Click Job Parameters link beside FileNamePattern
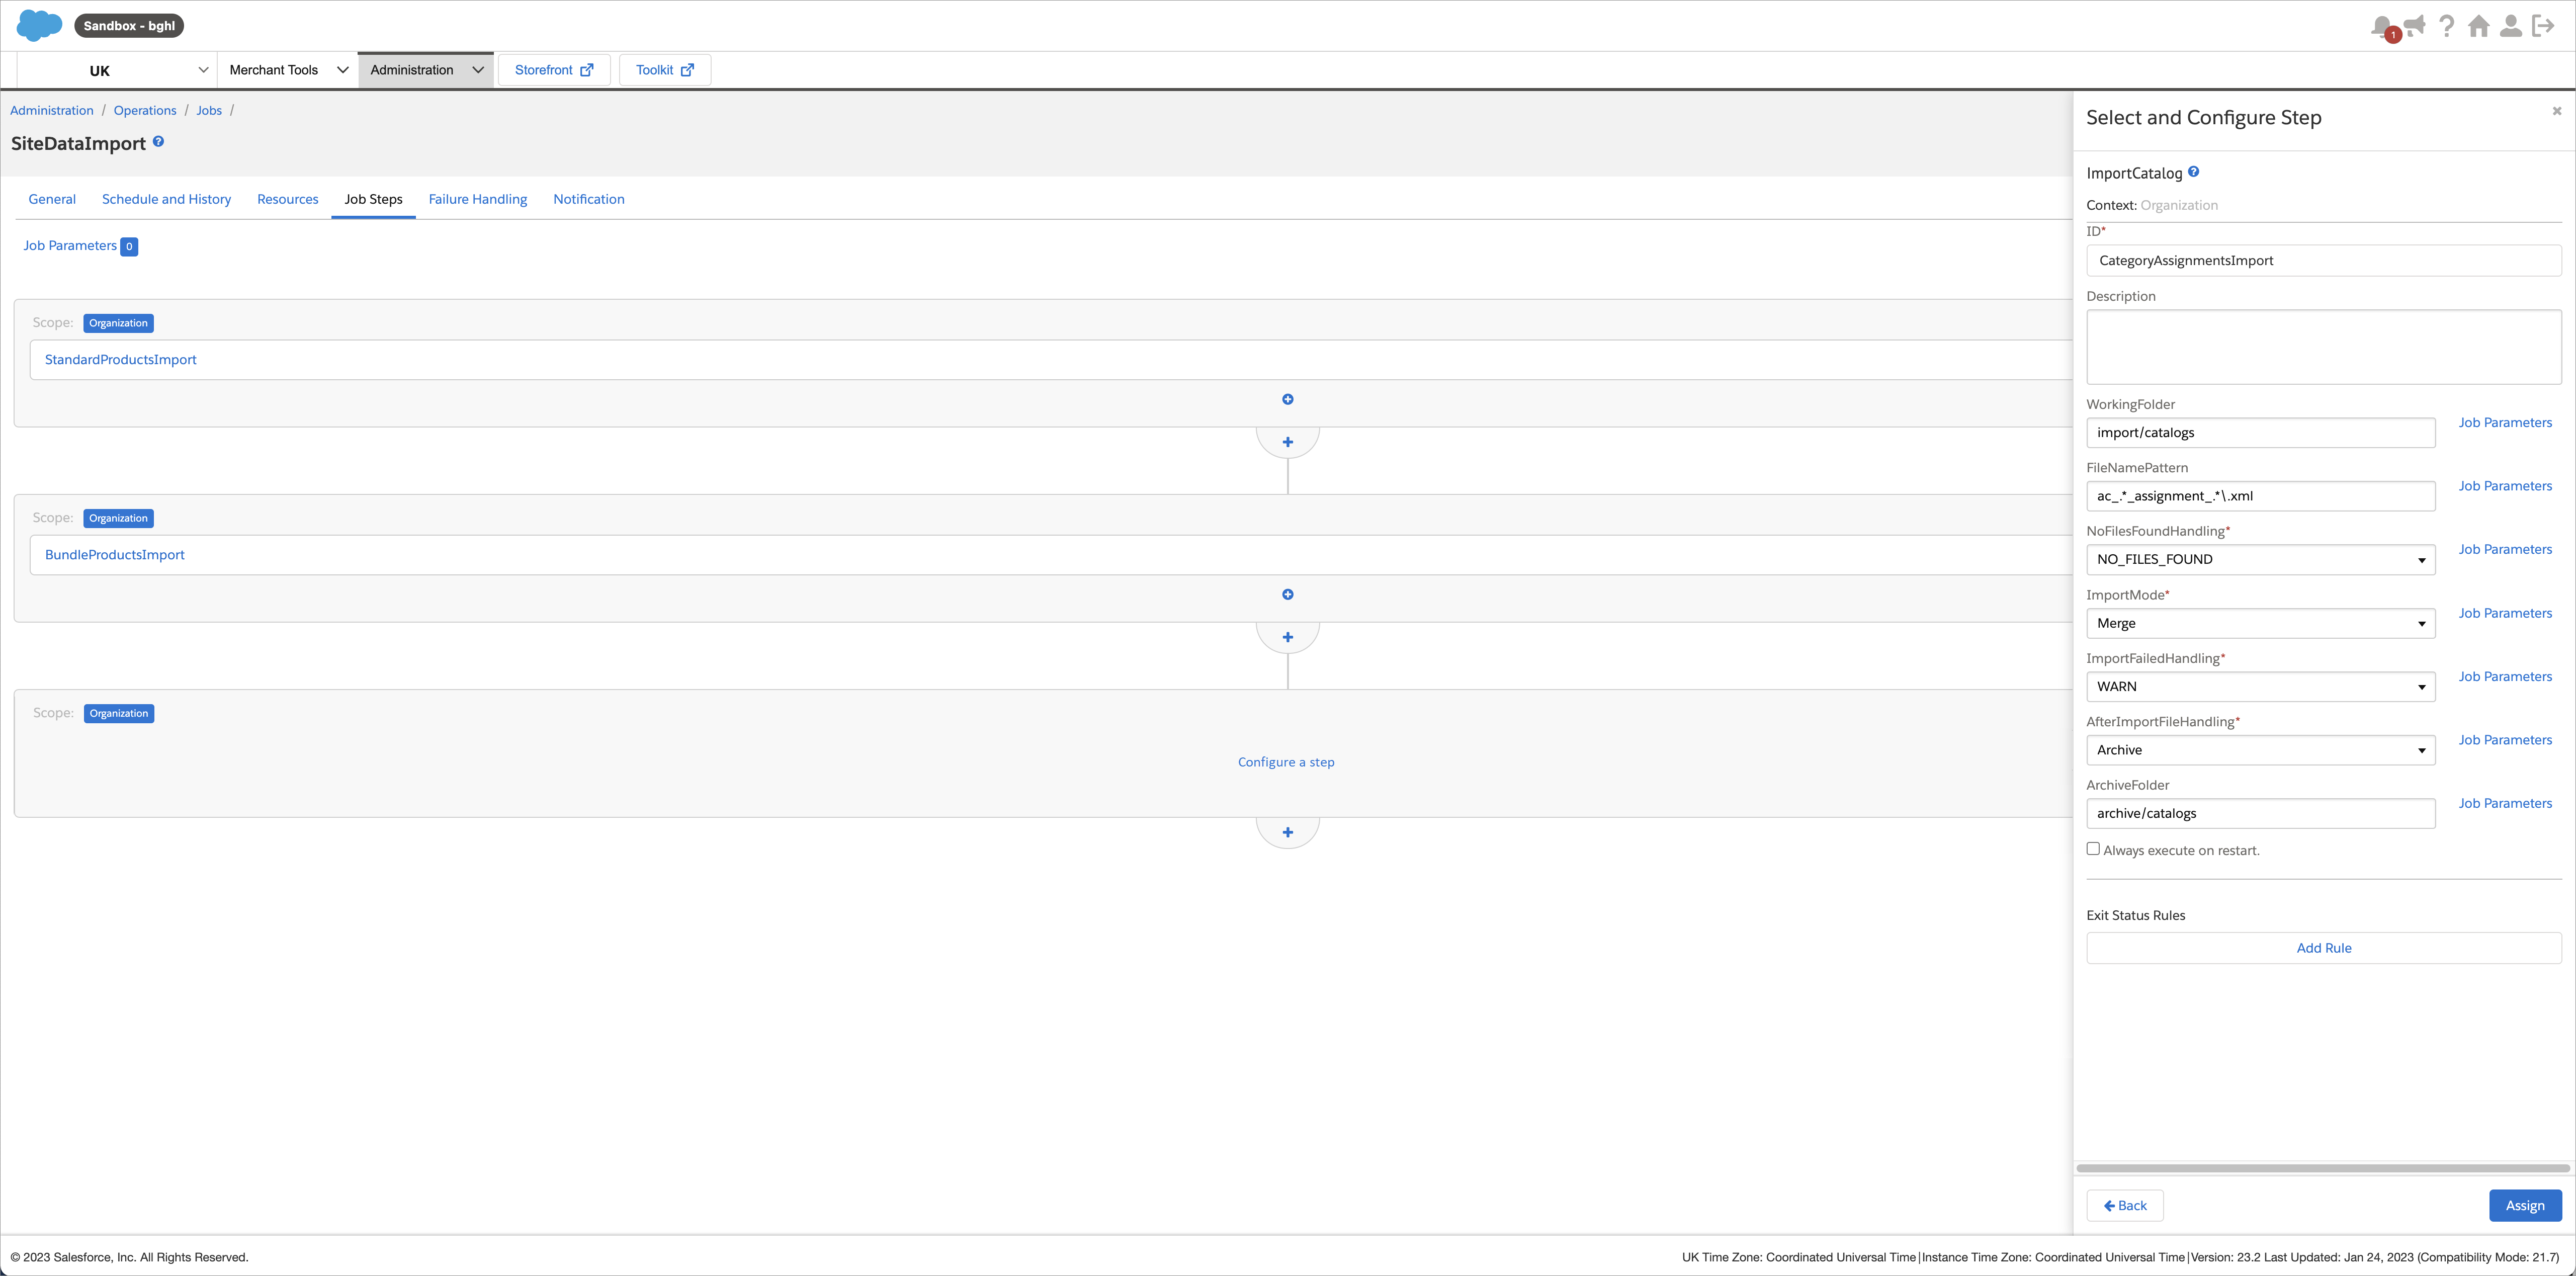Image resolution: width=2576 pixels, height=1276 pixels. coord(2505,486)
